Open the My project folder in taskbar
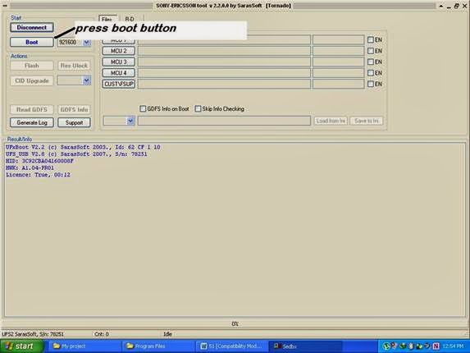 point(86,346)
